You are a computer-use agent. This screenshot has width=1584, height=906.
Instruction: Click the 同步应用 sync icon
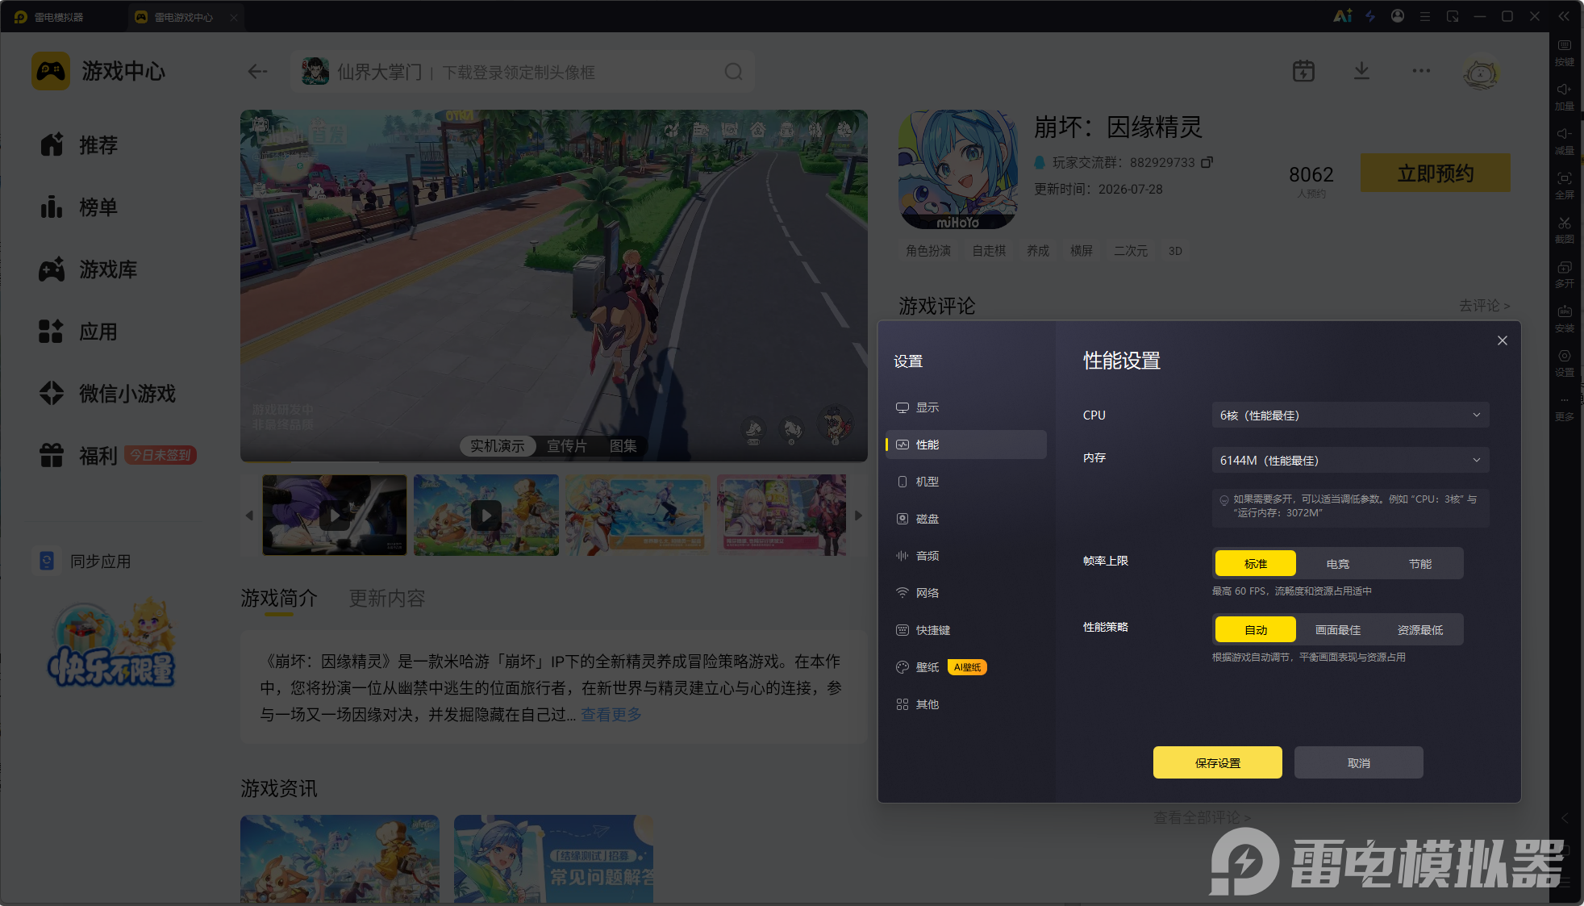click(47, 561)
